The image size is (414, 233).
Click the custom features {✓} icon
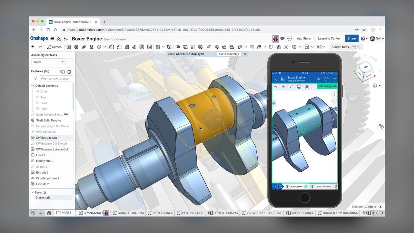point(289,38)
